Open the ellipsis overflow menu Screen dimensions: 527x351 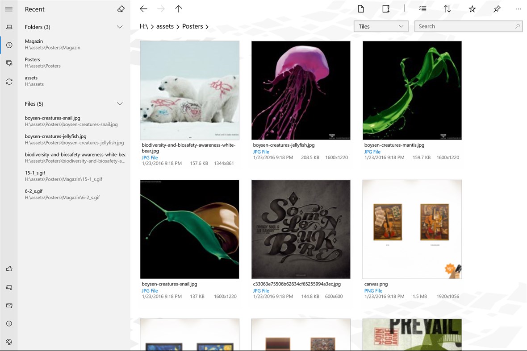point(518,8)
